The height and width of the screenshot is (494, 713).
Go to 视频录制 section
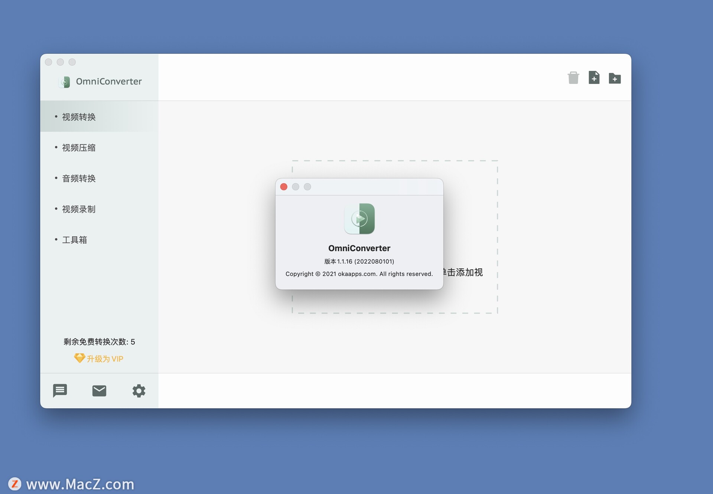99,209
